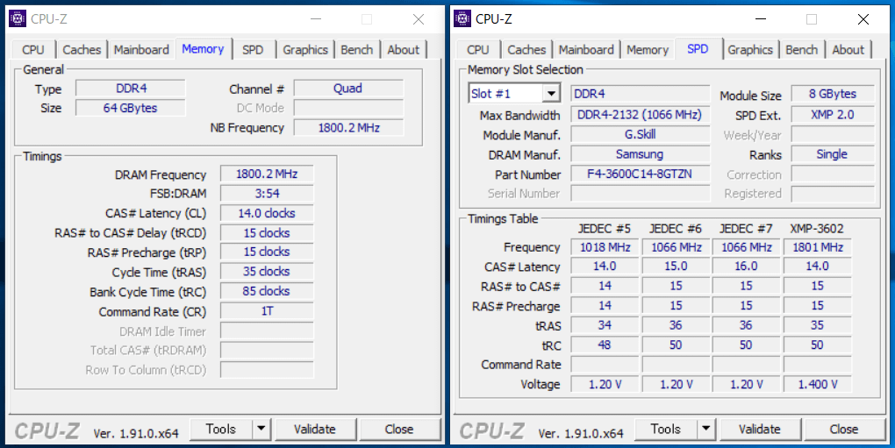Click the DRAM Frequency 1800.2 MHz value
Screen dimensions: 895x448
(267, 174)
